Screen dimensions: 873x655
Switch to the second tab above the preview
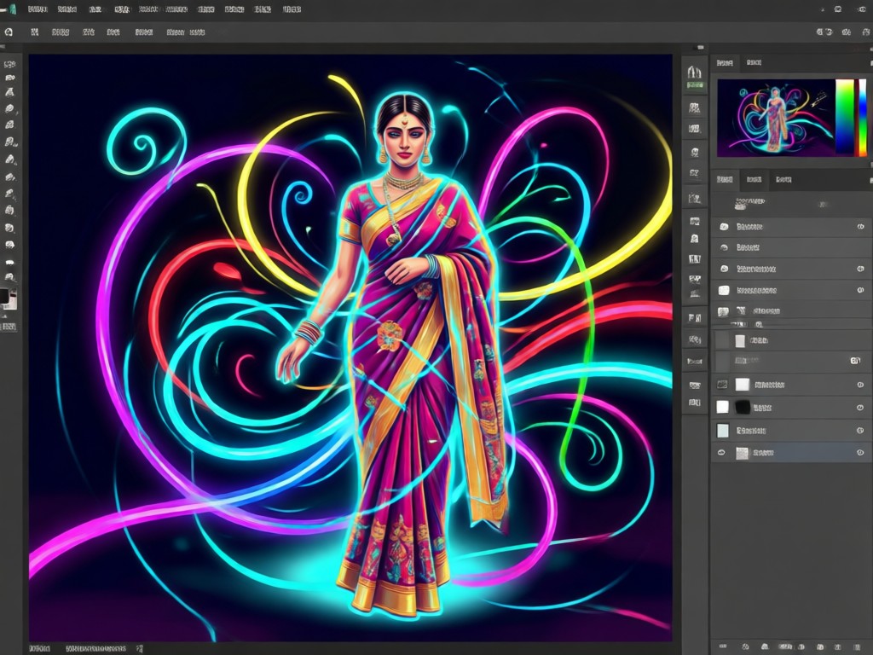coord(754,63)
